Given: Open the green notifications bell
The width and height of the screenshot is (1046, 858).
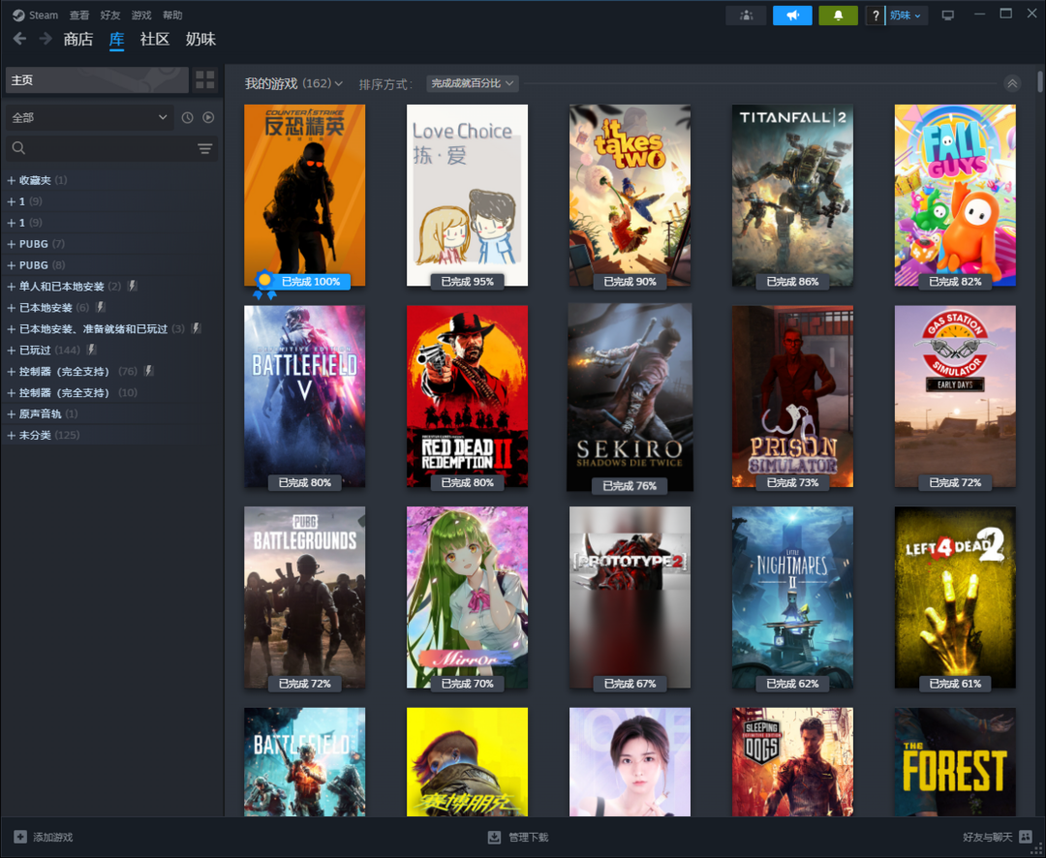Looking at the screenshot, I should 838,15.
